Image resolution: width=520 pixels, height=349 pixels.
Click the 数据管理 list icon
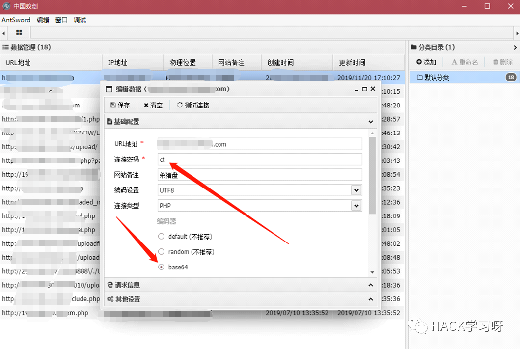pyautogui.click(x=5, y=47)
